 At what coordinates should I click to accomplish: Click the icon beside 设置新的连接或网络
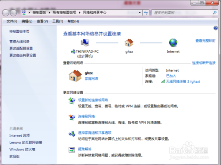[72, 101]
